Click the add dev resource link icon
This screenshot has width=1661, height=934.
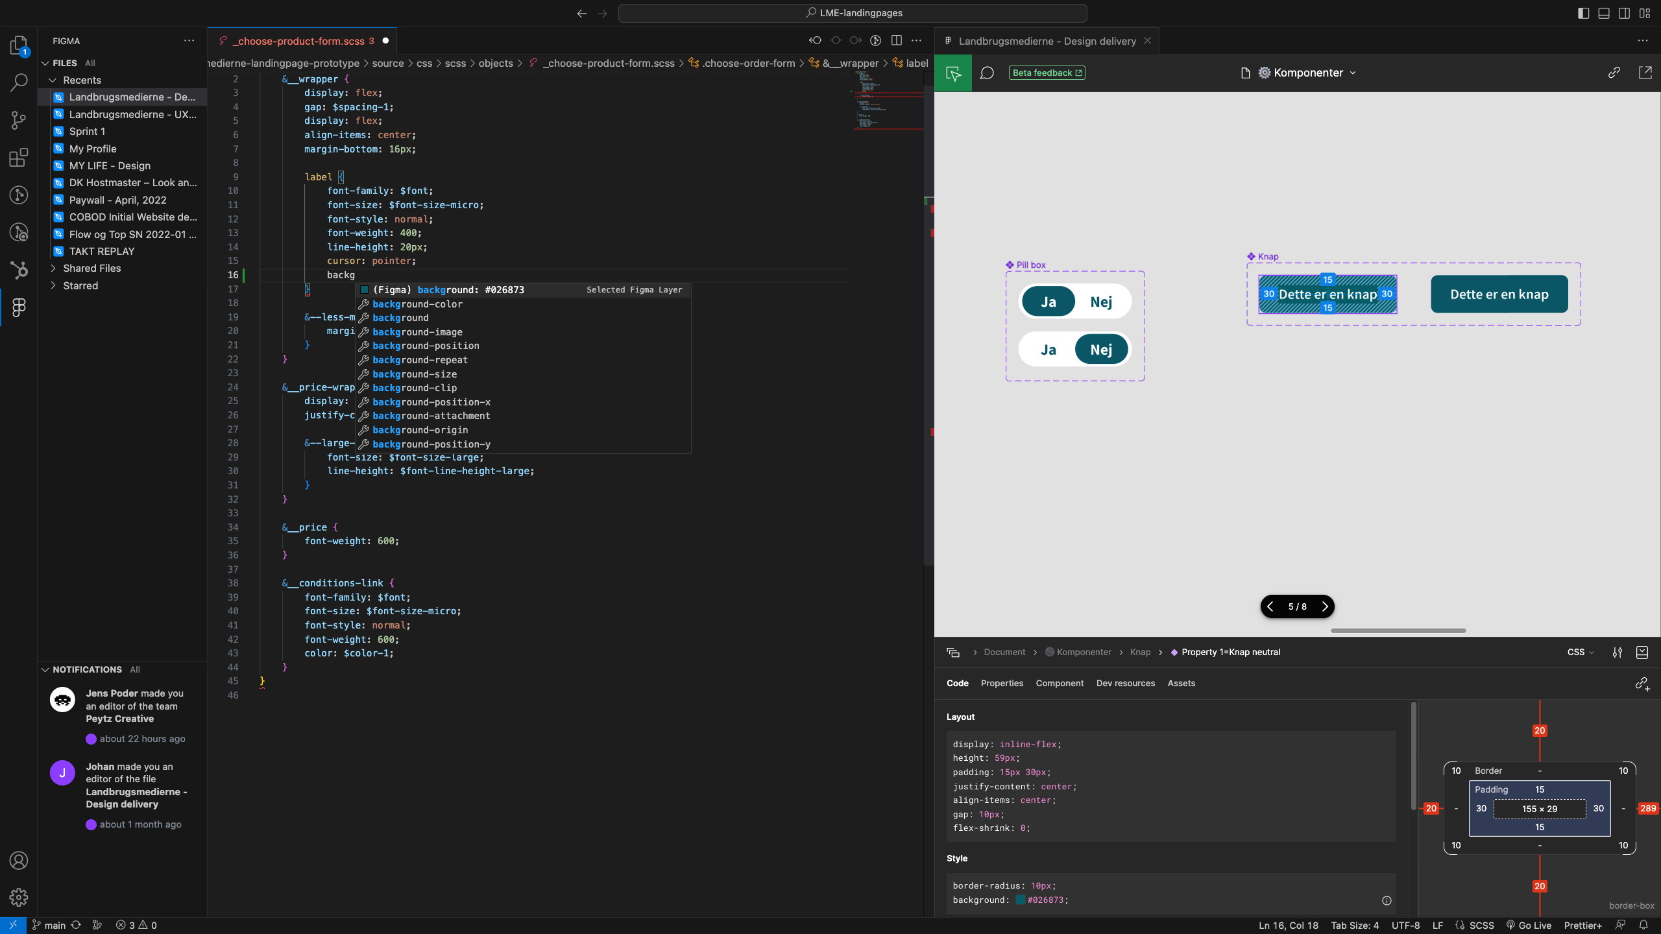tap(1642, 684)
